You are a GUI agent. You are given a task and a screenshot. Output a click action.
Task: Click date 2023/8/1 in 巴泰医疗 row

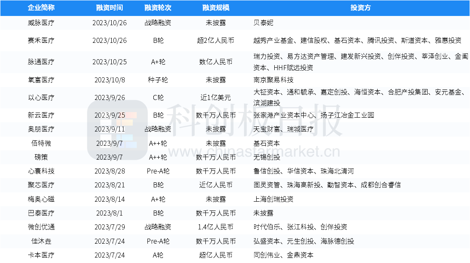110,213
